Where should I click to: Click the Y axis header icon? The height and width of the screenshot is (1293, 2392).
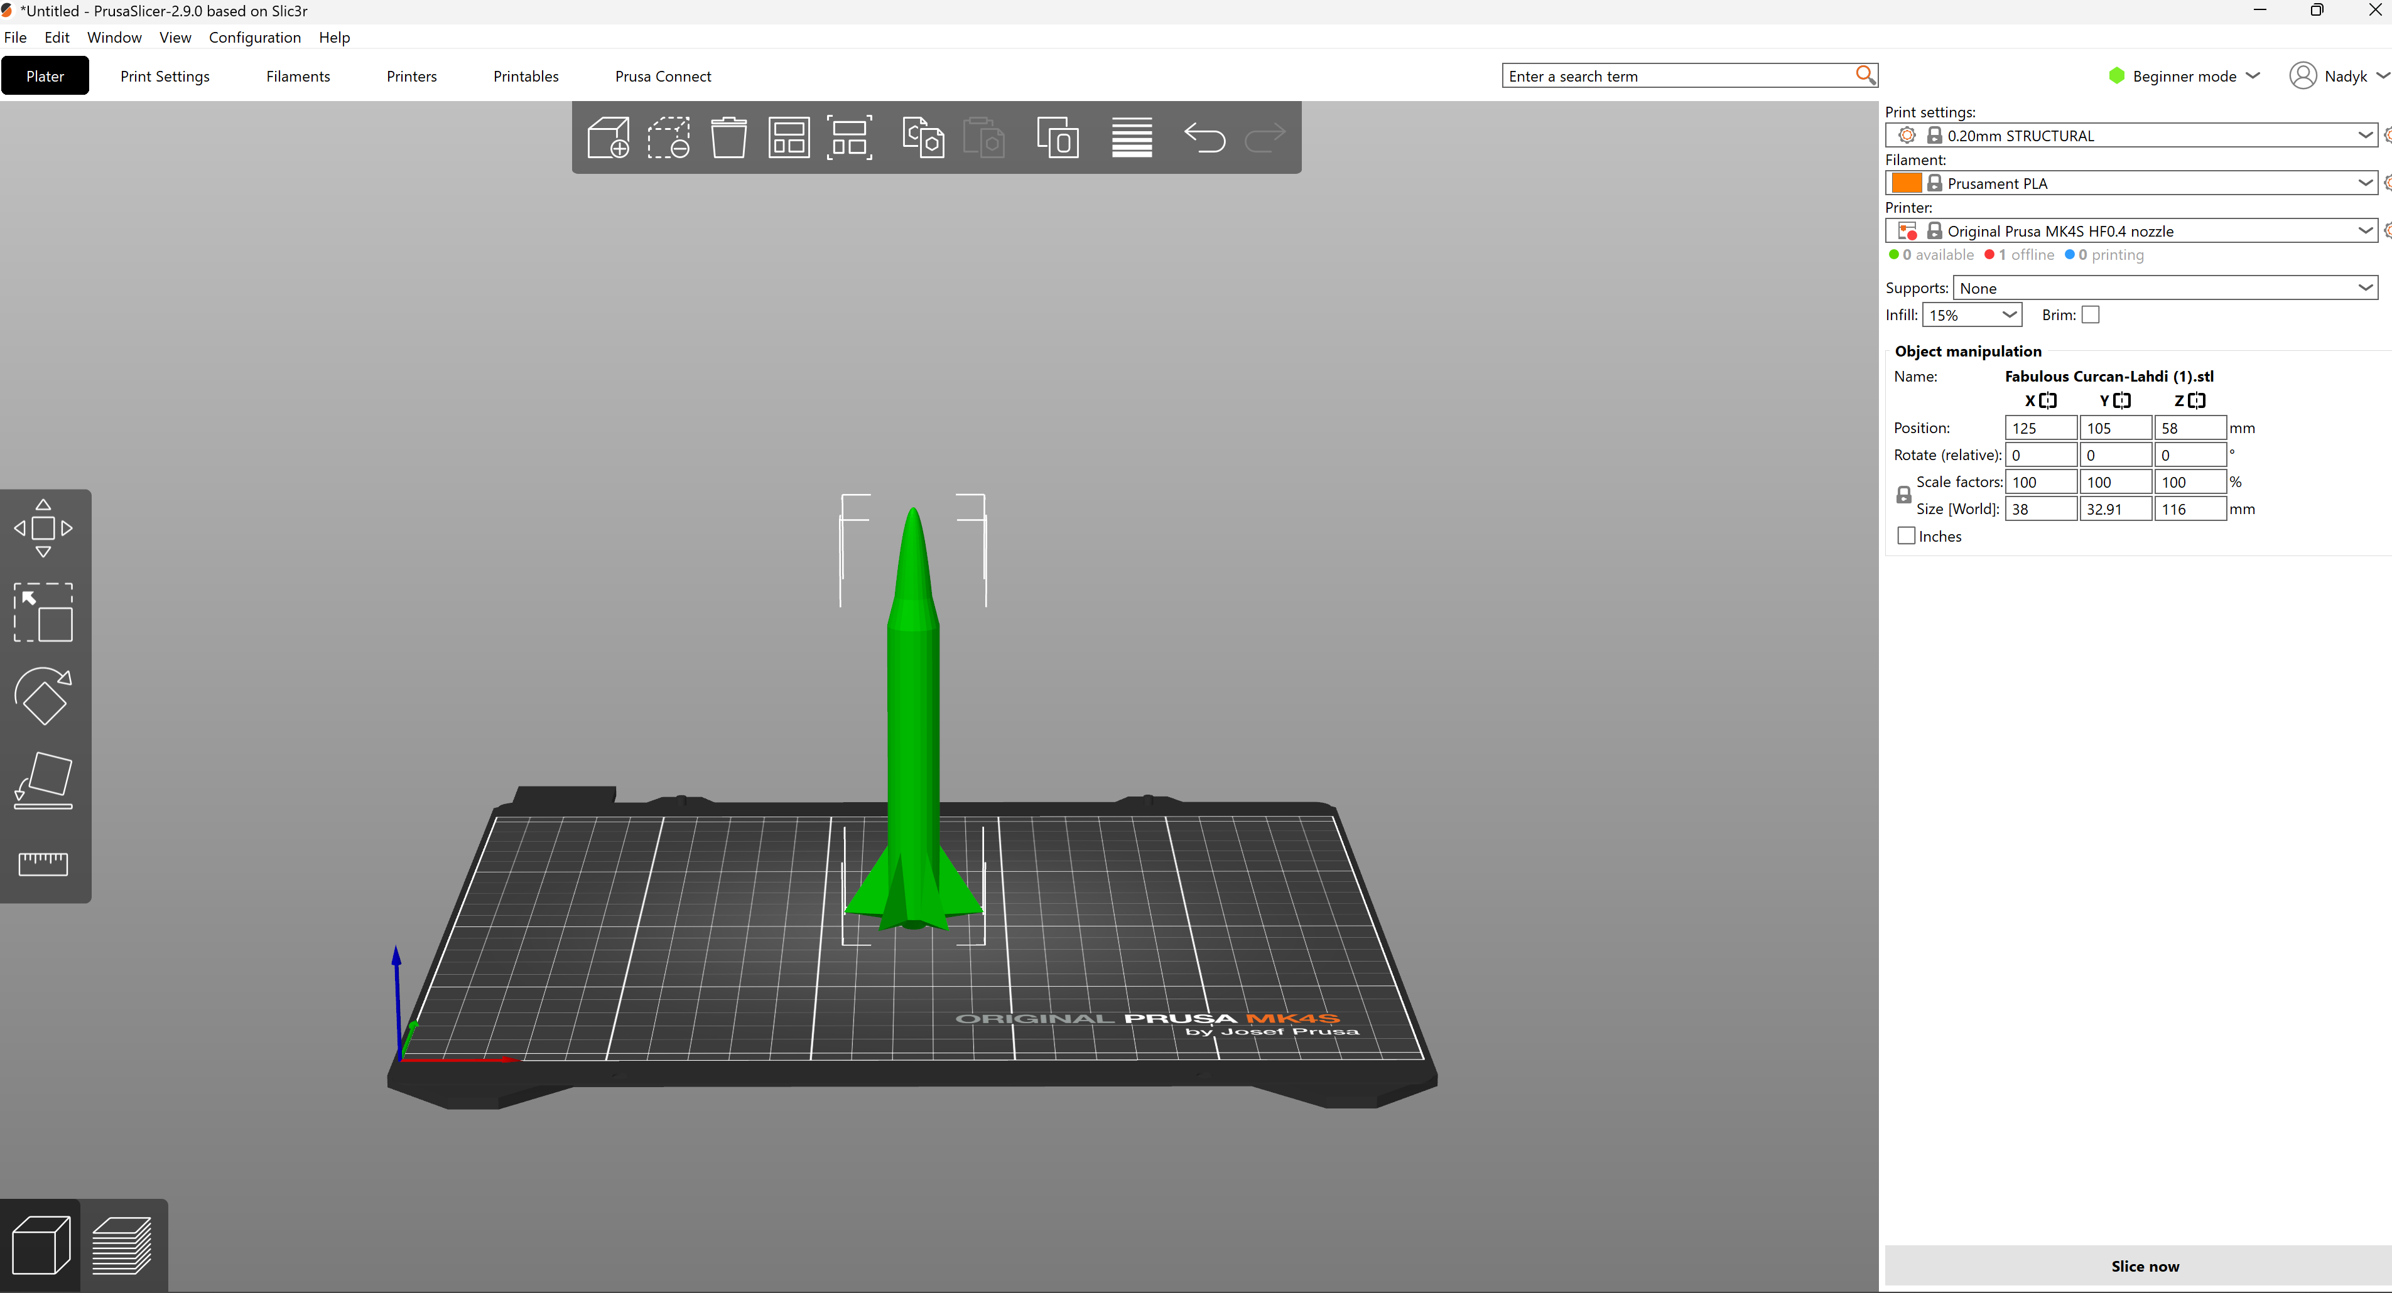(x=2122, y=401)
